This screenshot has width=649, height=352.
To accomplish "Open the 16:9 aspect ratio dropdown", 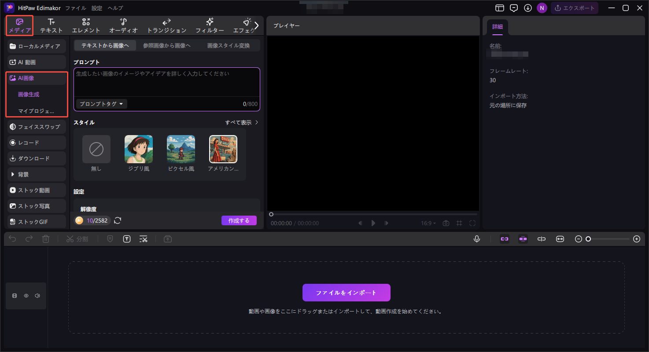I will (428, 223).
